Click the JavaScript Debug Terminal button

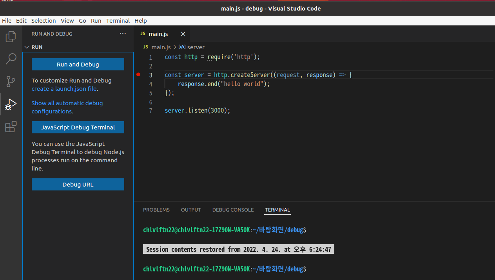tap(78, 127)
